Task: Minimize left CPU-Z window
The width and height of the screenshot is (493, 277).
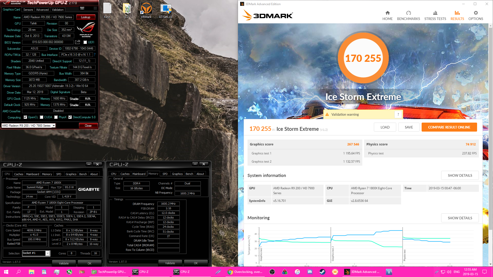Action: 89,164
